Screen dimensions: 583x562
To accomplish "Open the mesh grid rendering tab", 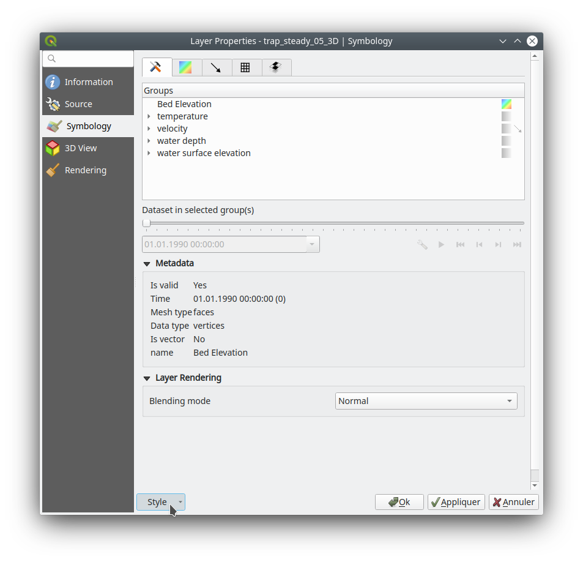I will 245,67.
